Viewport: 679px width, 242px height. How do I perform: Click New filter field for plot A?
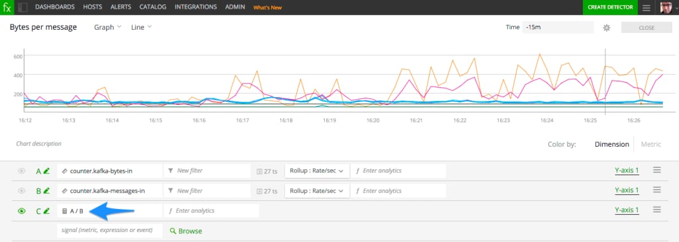tap(208, 171)
